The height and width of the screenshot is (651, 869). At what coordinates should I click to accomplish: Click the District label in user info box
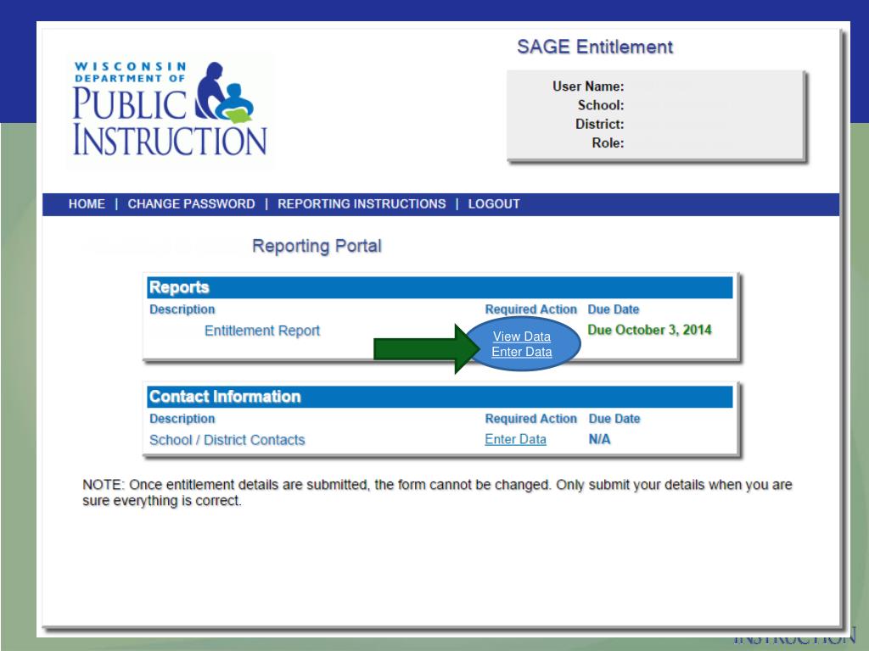click(600, 124)
